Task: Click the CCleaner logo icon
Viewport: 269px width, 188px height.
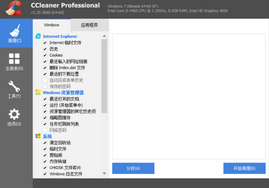Action: point(14,9)
